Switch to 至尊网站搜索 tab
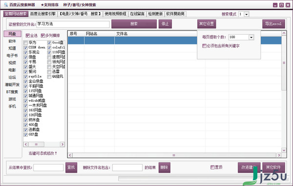Viewport: 293px width, 186px height. pos(16,14)
